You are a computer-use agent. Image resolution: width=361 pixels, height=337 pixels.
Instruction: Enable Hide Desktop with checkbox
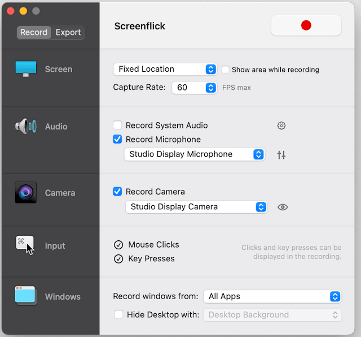[x=118, y=314]
